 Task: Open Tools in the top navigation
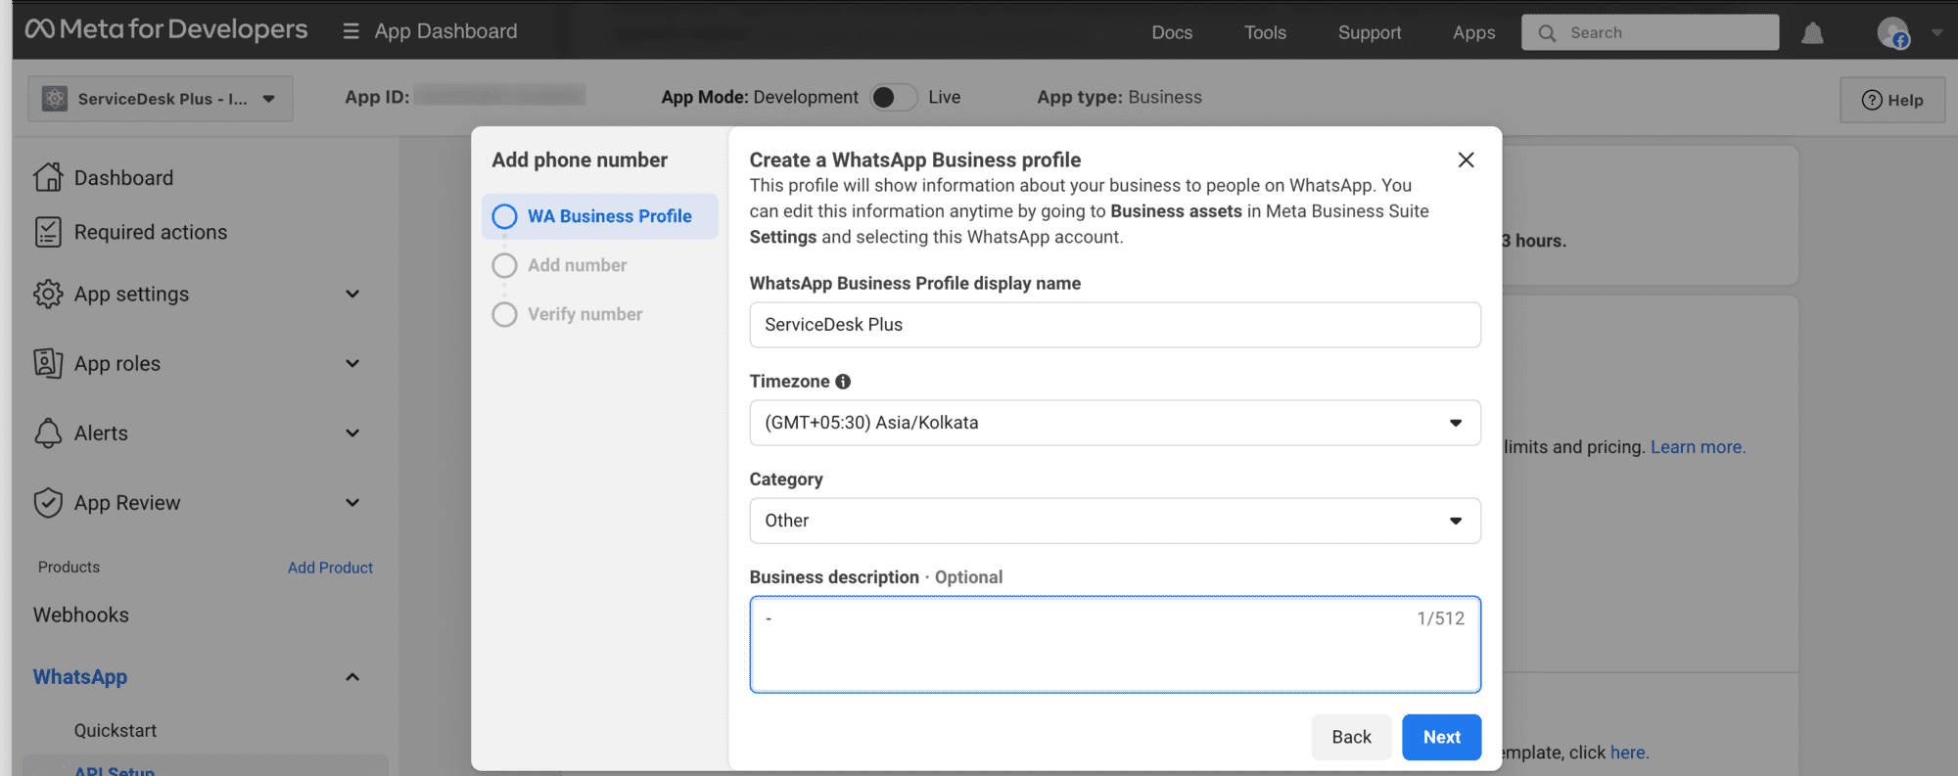pyautogui.click(x=1265, y=32)
